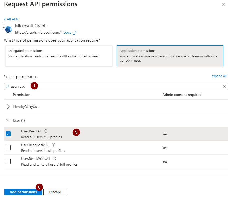
Task: Close the Request API permissions panel
Action: (223, 4)
